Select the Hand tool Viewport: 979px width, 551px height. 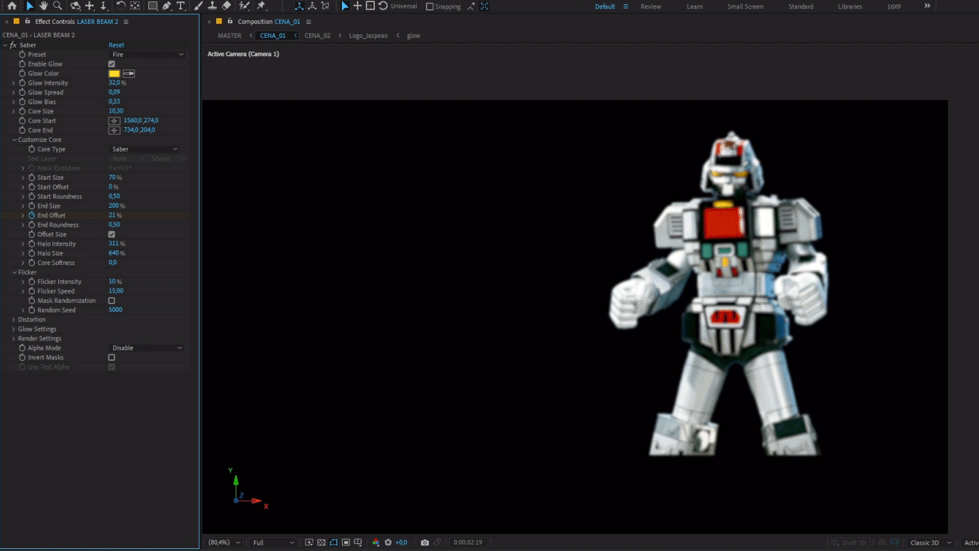coord(43,6)
